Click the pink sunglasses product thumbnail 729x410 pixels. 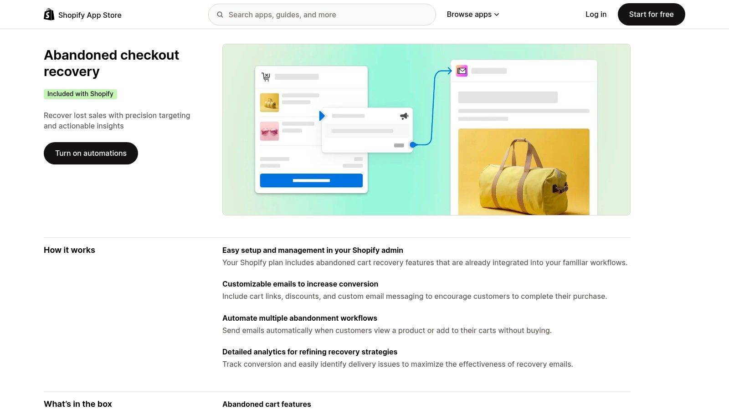coord(269,131)
